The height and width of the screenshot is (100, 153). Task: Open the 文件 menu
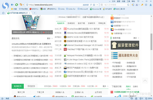pos(113,1)
